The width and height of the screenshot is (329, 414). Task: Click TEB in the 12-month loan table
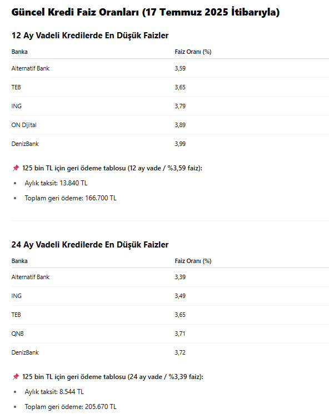(x=16, y=87)
